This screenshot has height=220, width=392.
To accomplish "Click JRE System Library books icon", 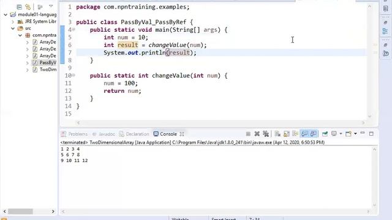I will (20, 22).
